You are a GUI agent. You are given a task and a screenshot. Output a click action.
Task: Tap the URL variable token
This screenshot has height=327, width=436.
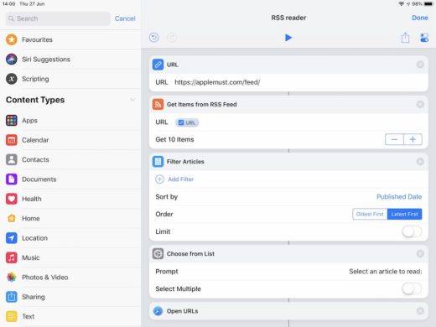187,122
